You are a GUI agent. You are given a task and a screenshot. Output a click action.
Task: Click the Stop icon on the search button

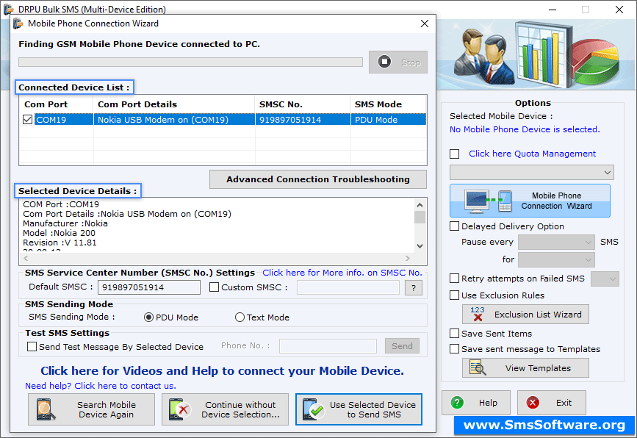384,62
